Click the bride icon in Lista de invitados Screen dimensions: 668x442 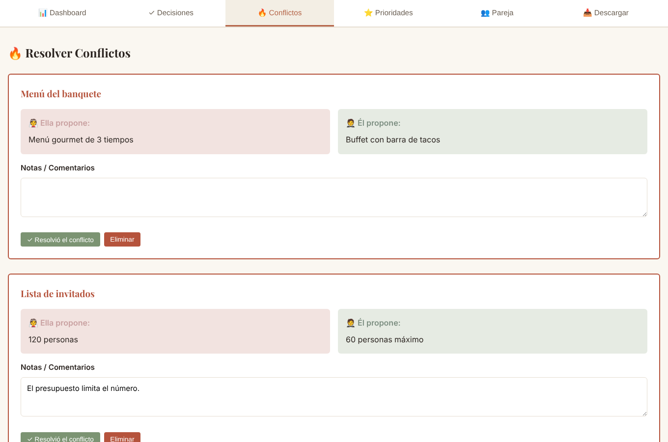tap(33, 323)
